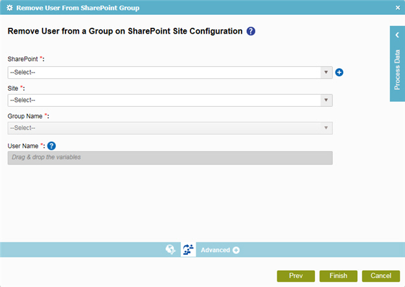The height and width of the screenshot is (287, 405).
Task: Open the globe tab in the bottom bar
Action: point(170,249)
